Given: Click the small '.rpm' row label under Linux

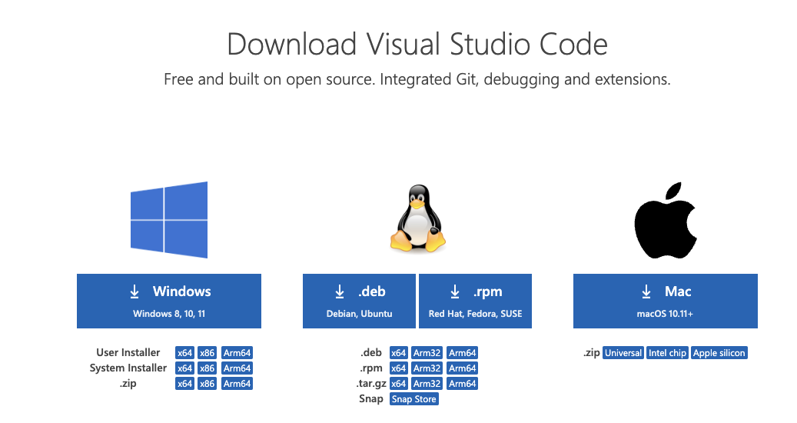Looking at the screenshot, I should pos(371,368).
